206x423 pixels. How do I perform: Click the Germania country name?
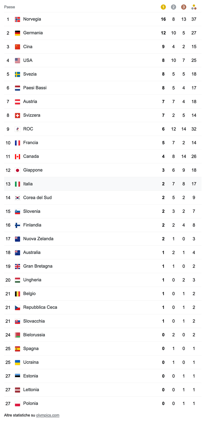[33, 33]
